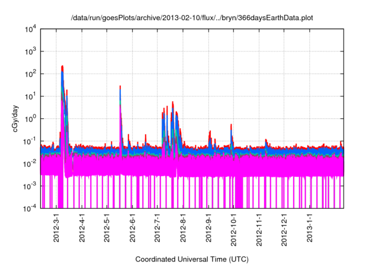Viewport: 379px width, 265px height.
Task: Select the 2012-7-1 date tick label
Action: point(158,229)
